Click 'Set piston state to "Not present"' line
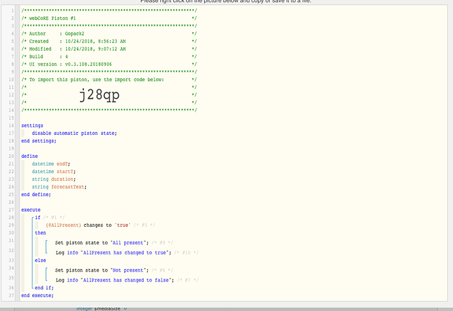The image size is (453, 311). point(102,270)
